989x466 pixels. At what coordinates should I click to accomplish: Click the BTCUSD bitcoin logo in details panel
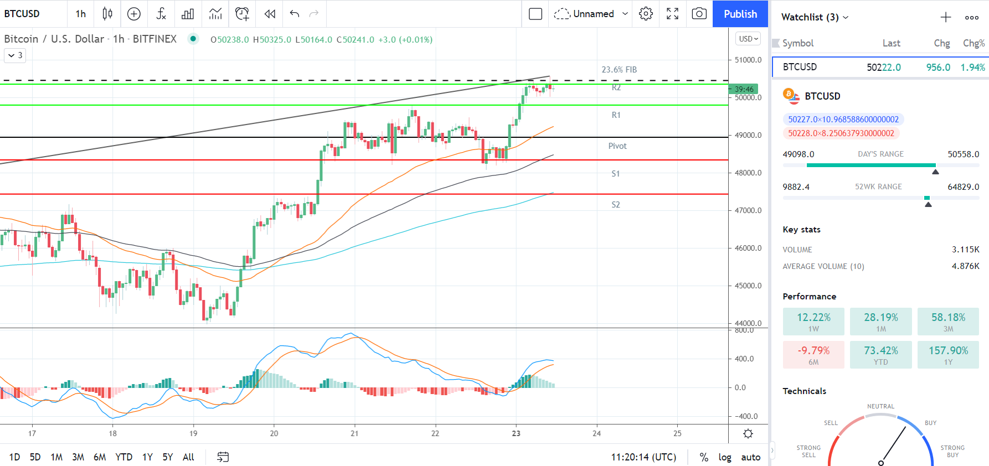[791, 96]
